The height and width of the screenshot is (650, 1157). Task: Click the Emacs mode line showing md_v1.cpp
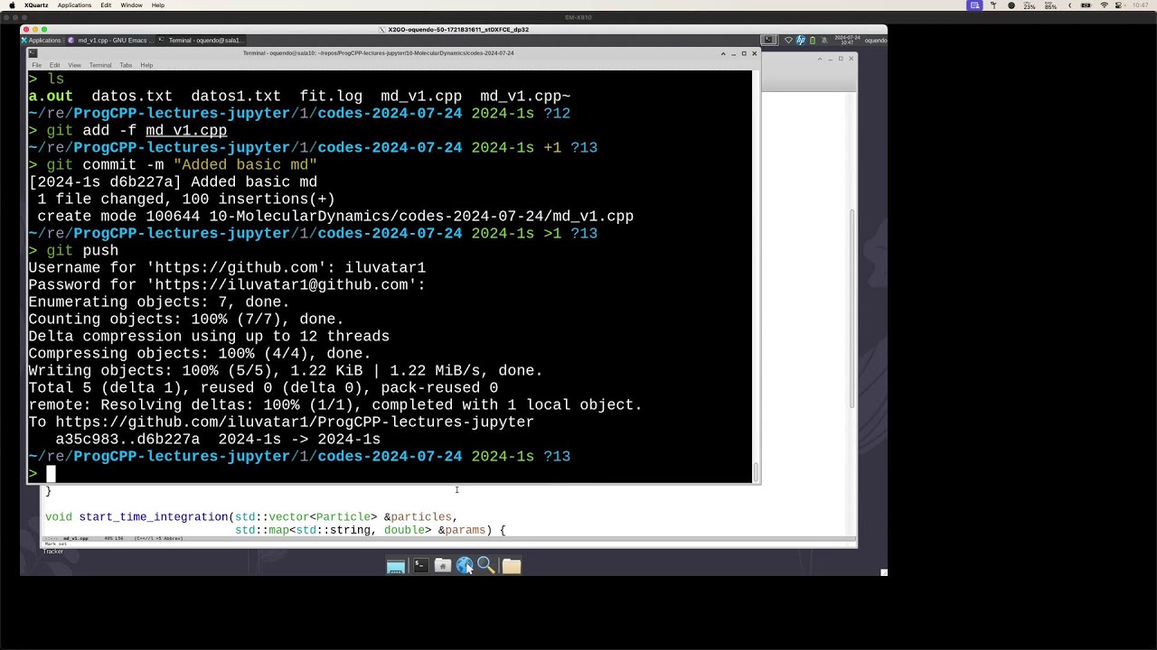point(448,538)
